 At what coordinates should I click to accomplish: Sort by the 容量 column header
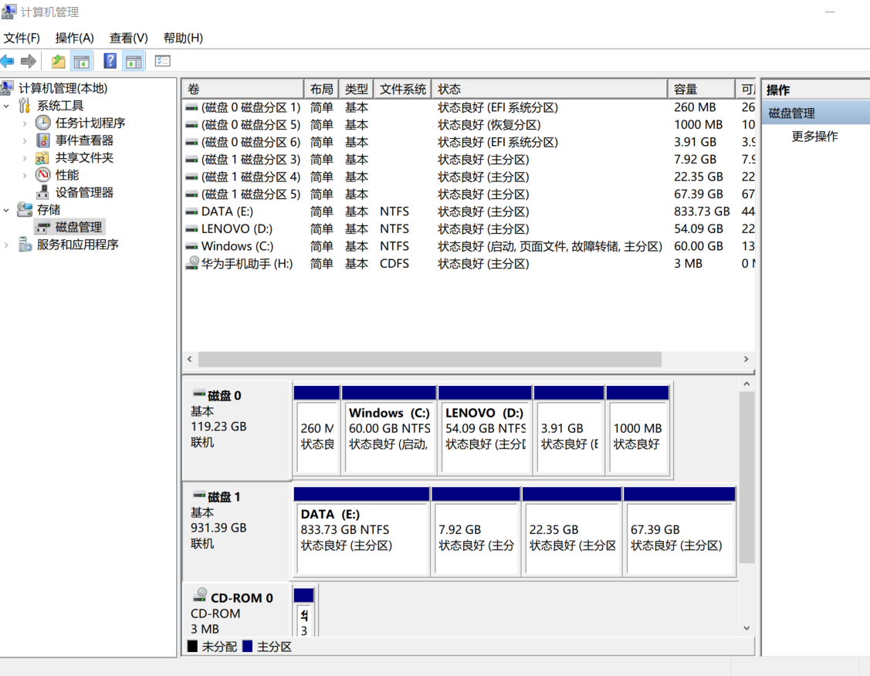tap(701, 89)
